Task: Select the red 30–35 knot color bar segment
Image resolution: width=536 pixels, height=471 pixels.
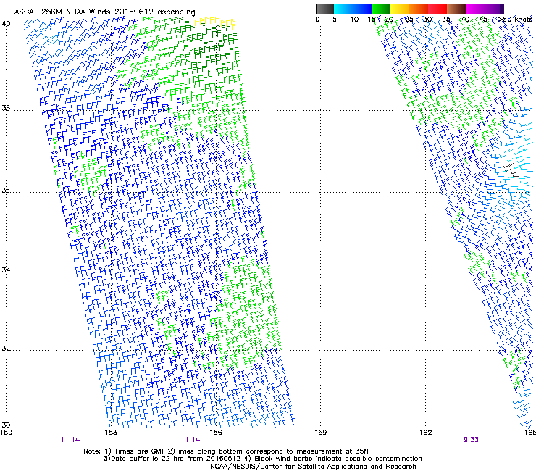Action: pos(437,9)
